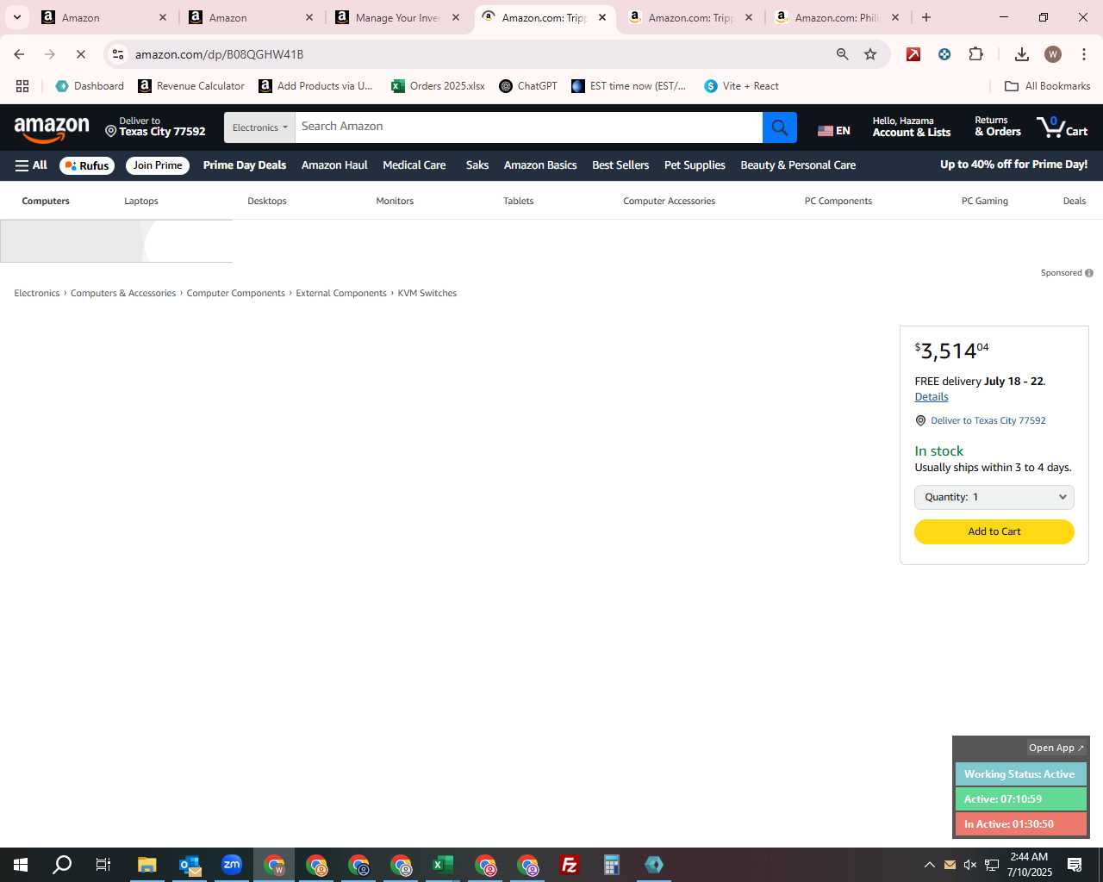Close the Manage Your Inventory tab
Screen dimensions: 1103x882
pos(456,17)
